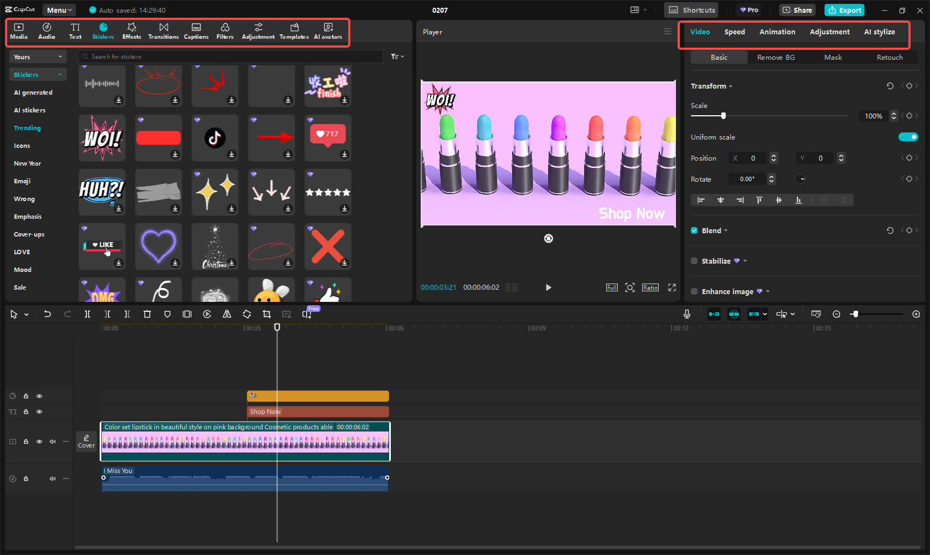The height and width of the screenshot is (555, 930).
Task: Uncheck the Stabilize checkbox
Action: pyautogui.click(x=694, y=261)
